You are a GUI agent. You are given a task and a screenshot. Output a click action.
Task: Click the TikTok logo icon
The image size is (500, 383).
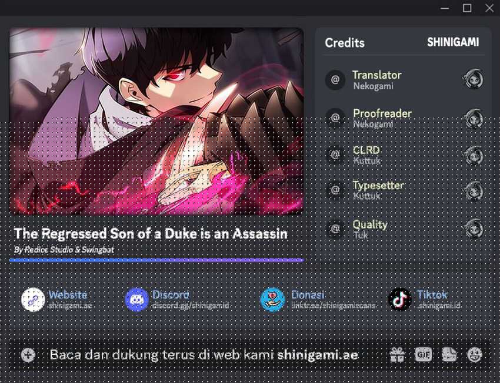pyautogui.click(x=400, y=299)
